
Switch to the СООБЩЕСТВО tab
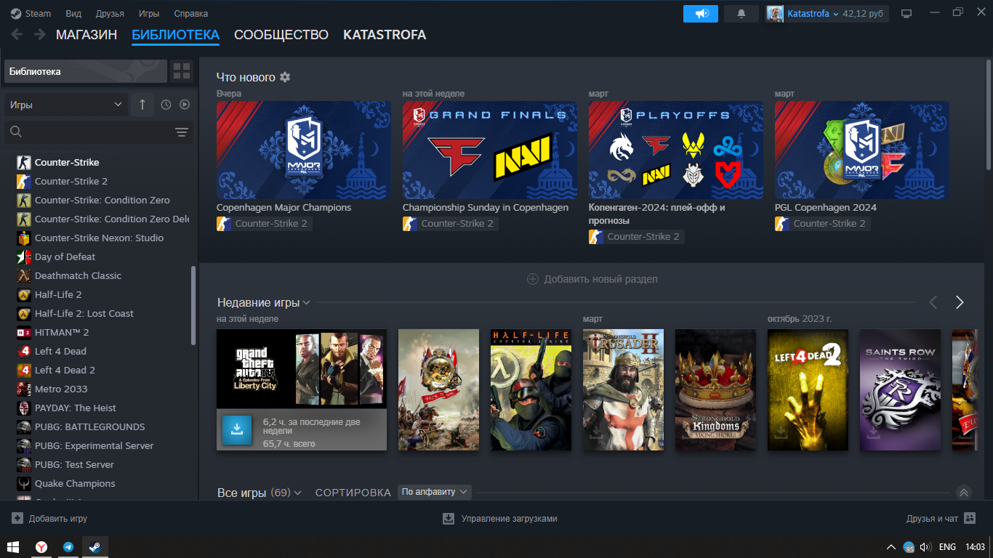281,35
